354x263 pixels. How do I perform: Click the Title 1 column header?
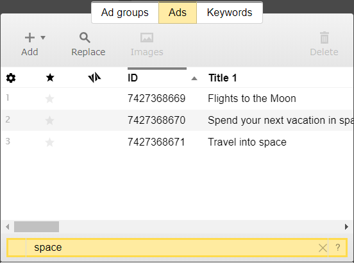point(223,78)
